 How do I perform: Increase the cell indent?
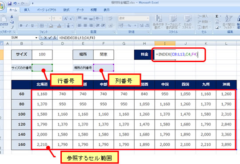103,26
